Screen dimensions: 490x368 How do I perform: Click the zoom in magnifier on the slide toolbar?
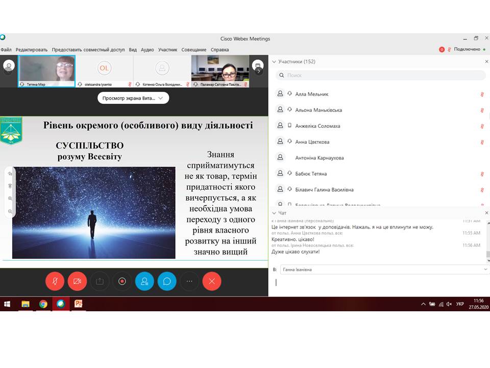click(10, 198)
